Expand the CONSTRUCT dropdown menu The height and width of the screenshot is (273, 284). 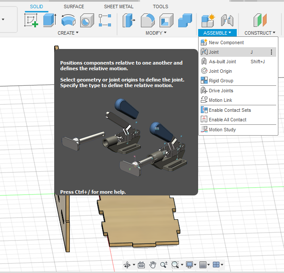pos(260,33)
